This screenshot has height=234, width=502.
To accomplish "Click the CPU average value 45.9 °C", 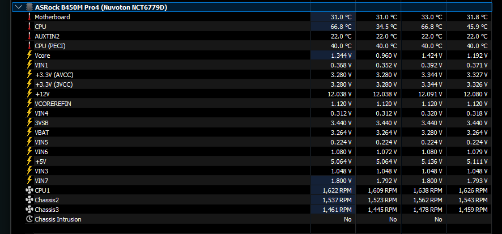I will [477, 27].
